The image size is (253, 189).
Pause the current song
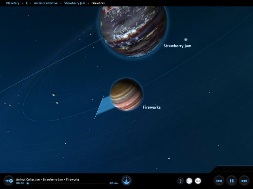[232, 181]
